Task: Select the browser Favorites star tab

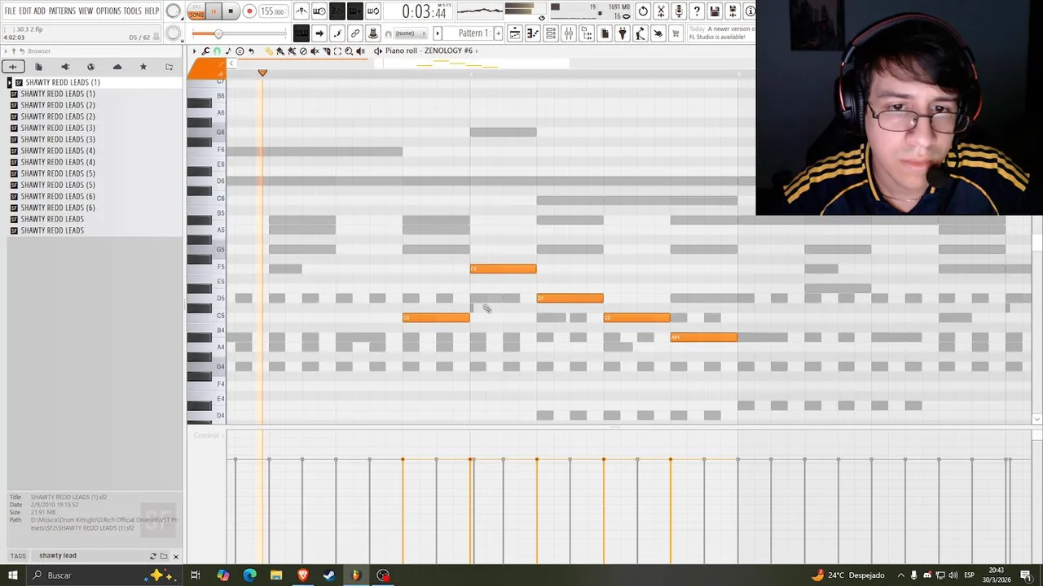Action: tap(143, 67)
